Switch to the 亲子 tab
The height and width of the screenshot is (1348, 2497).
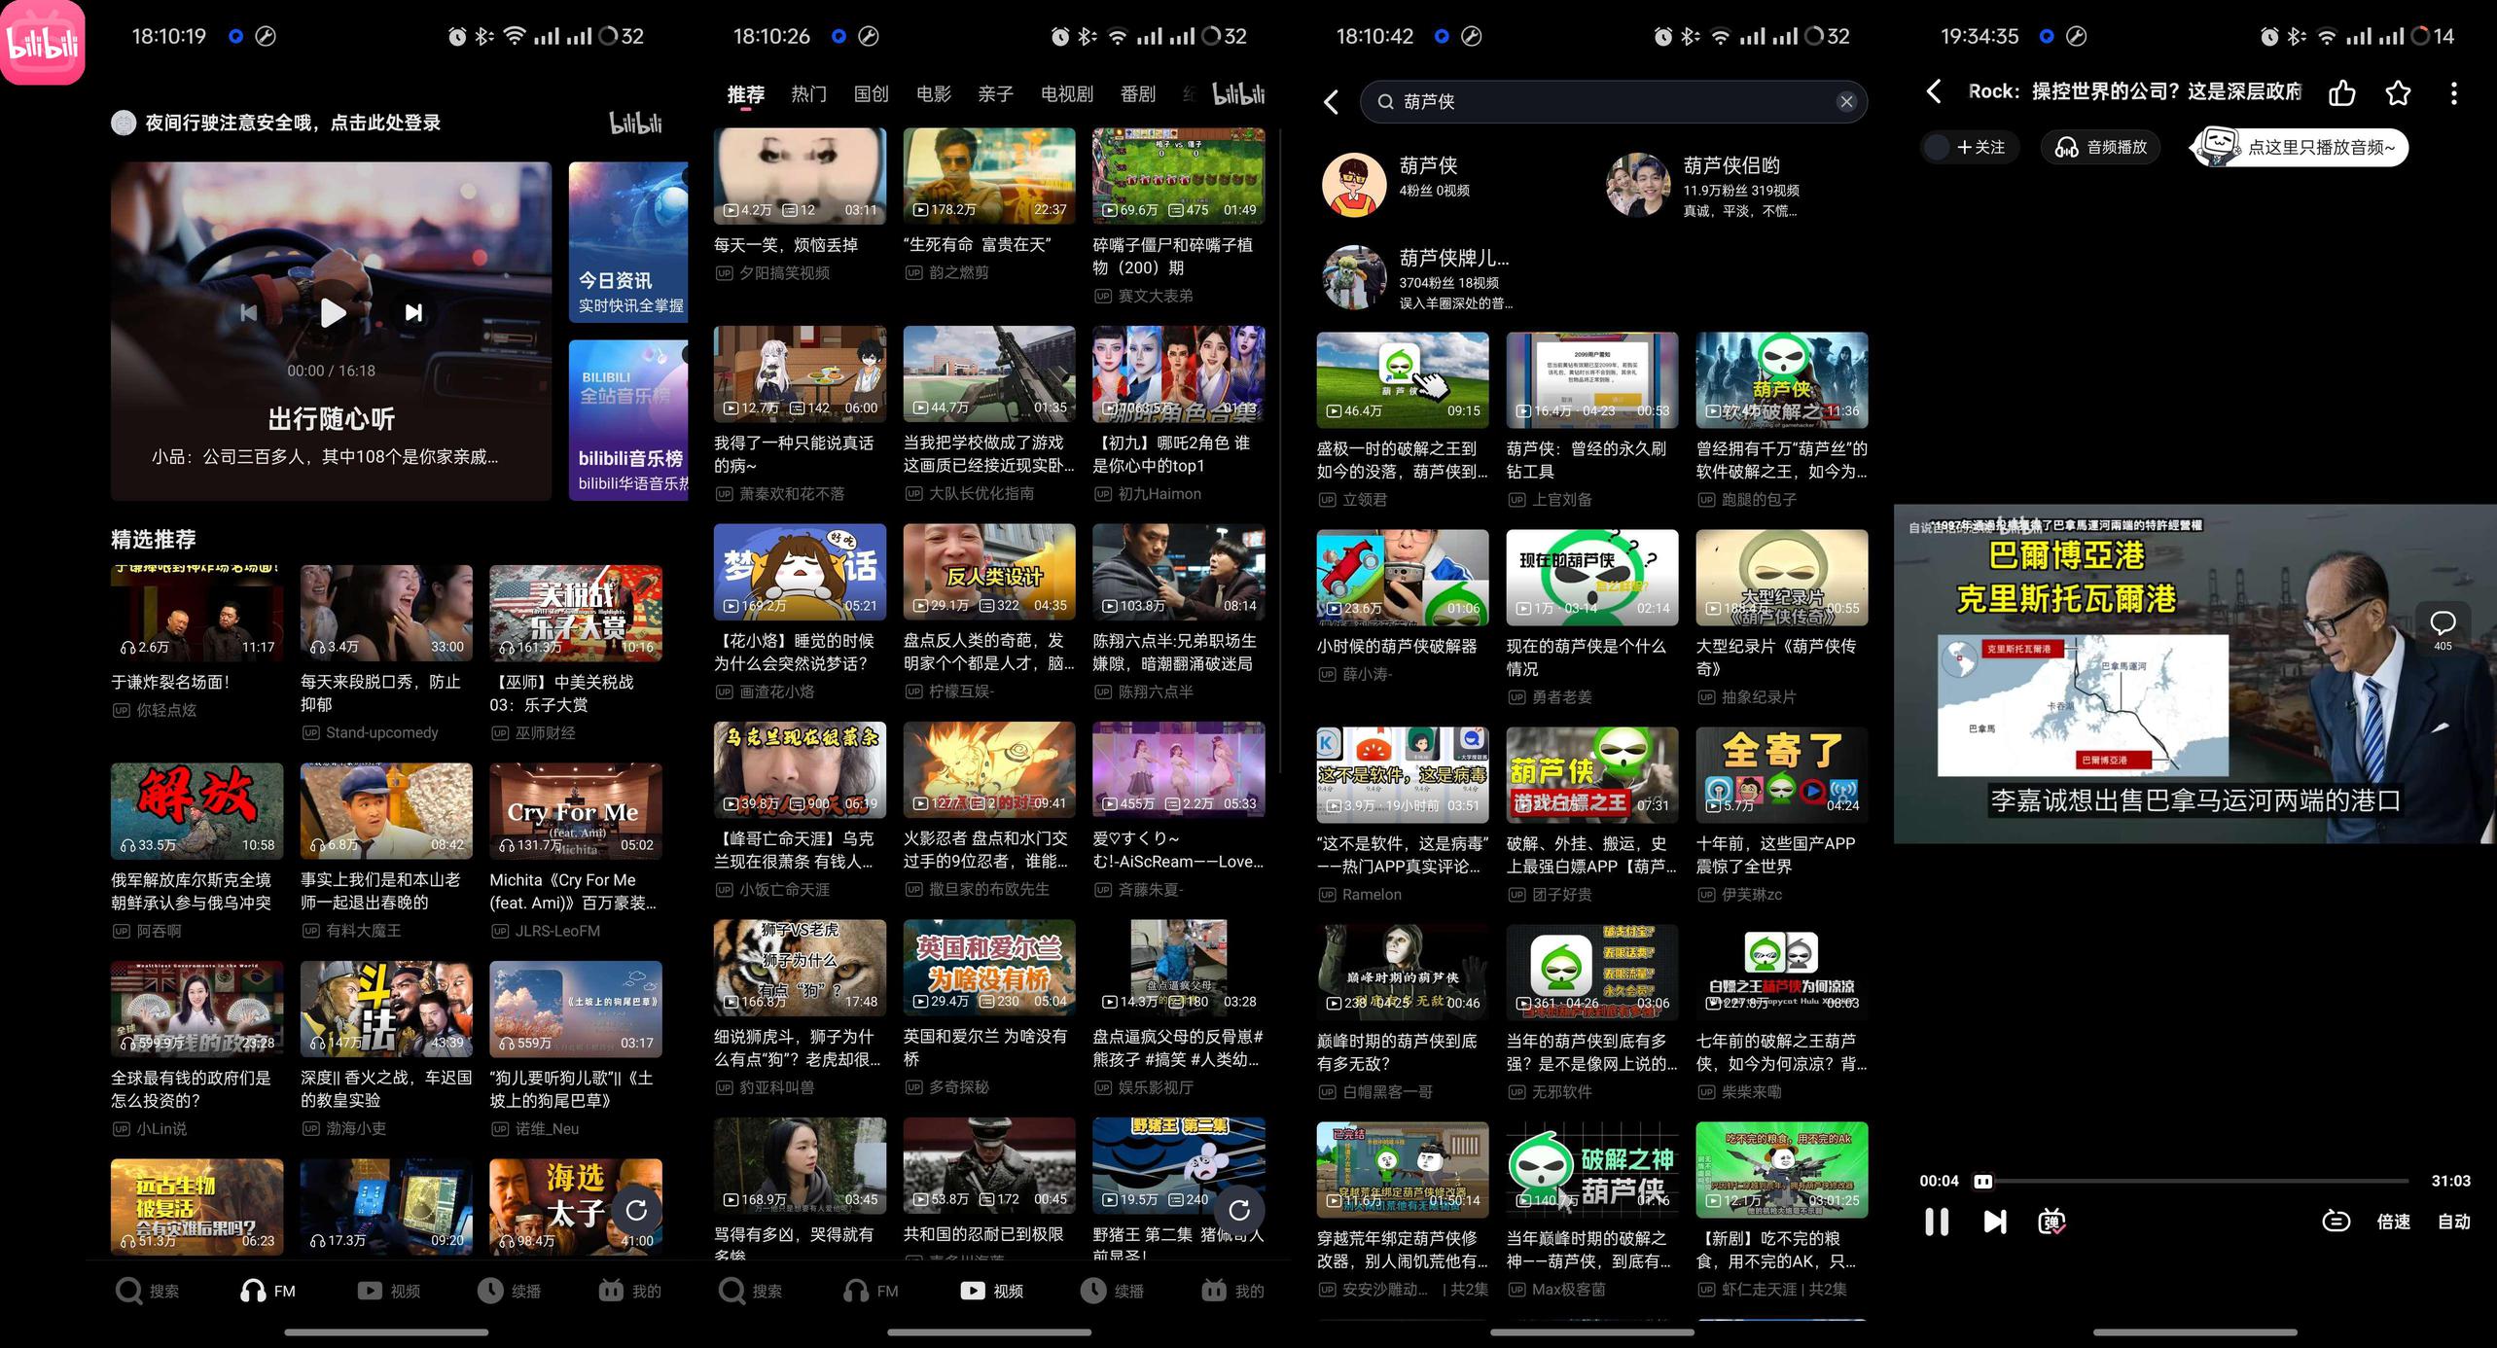[995, 94]
